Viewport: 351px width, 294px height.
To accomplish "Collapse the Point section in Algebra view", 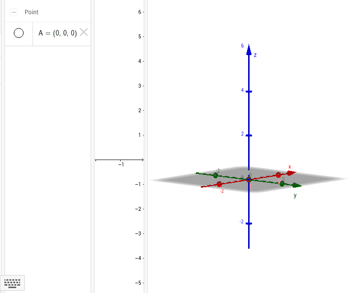I will click(14, 12).
